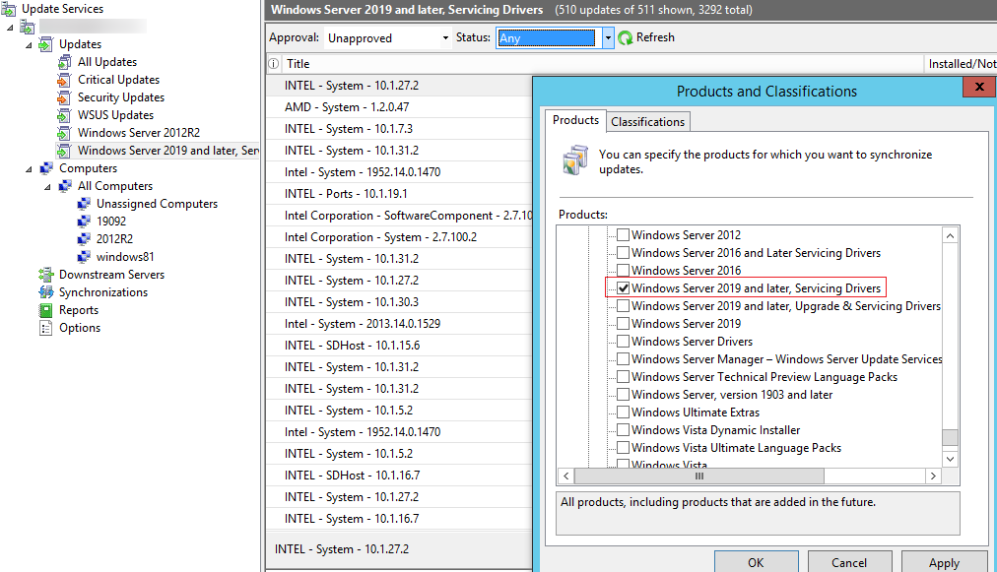Click the Installed/Not column header
The width and height of the screenshot is (997, 572).
tap(961, 64)
